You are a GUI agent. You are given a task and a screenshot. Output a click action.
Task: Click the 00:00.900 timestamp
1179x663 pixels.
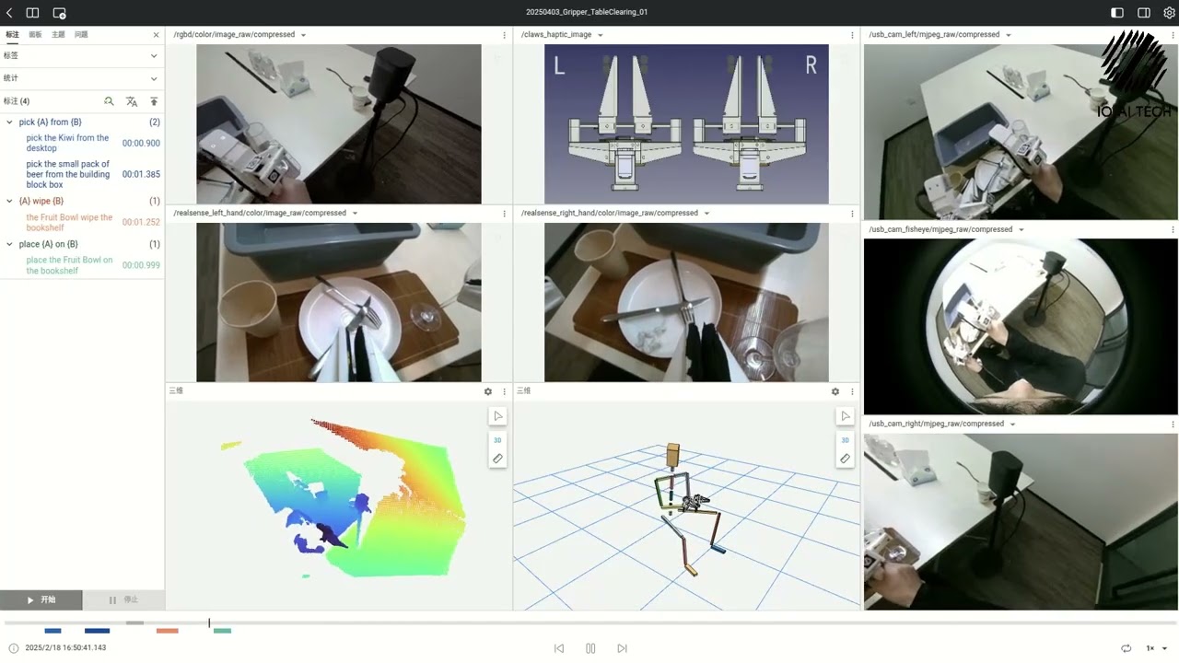tap(141, 143)
